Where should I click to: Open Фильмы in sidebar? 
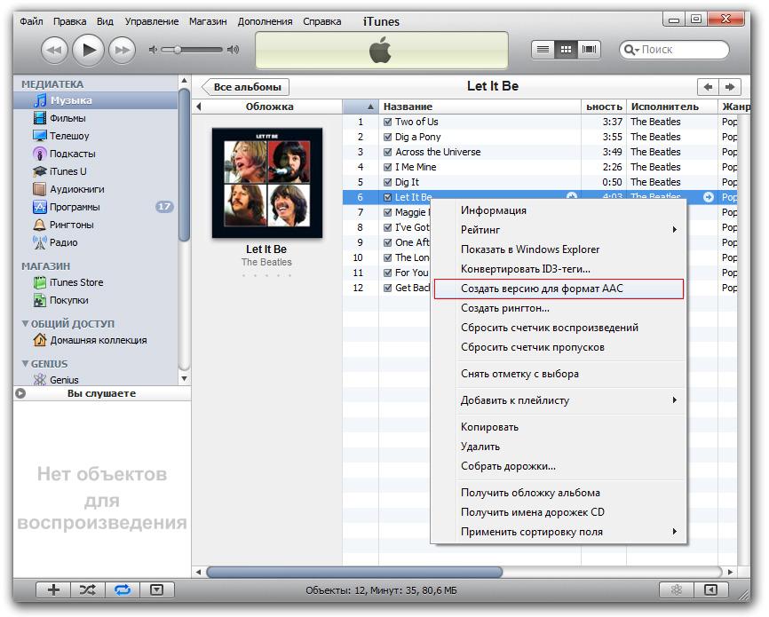[x=96, y=118]
